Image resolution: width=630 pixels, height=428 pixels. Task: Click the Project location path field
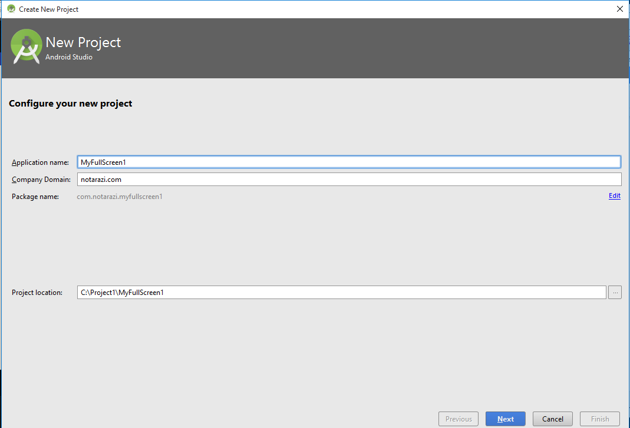[x=341, y=292]
